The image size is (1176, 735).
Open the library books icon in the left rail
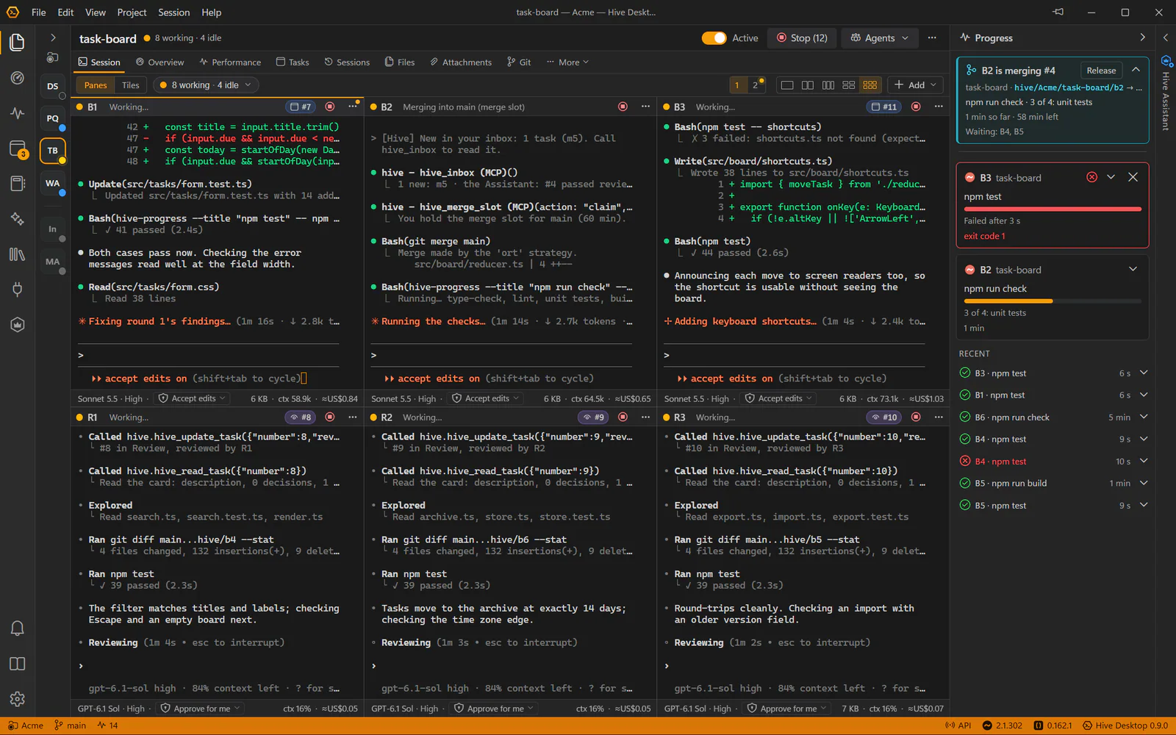tap(17, 254)
